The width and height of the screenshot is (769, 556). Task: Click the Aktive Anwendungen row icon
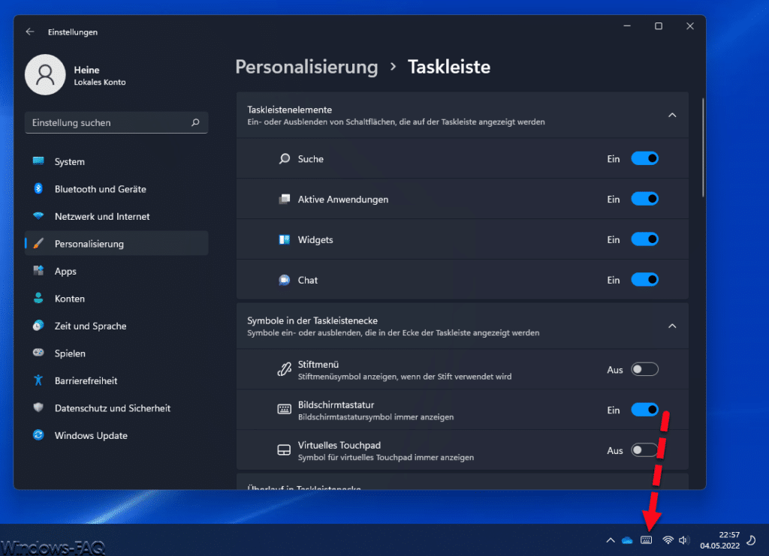pyautogui.click(x=285, y=200)
